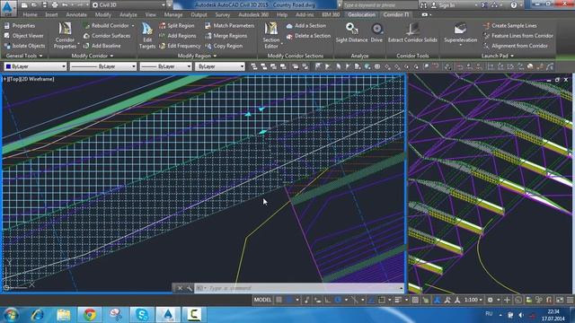
Task: Click the Copy Region tool
Action: click(x=224, y=46)
